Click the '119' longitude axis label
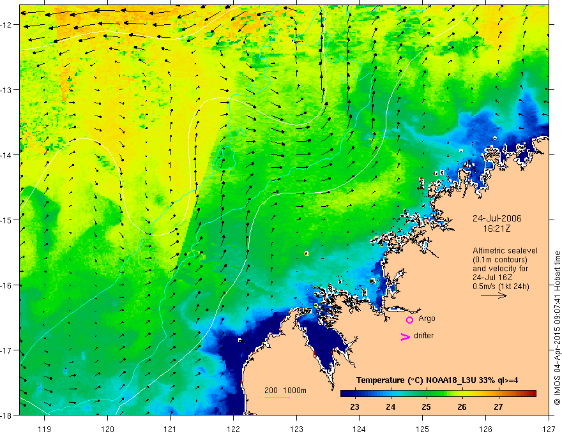This screenshot has height=434, width=562. (45, 429)
